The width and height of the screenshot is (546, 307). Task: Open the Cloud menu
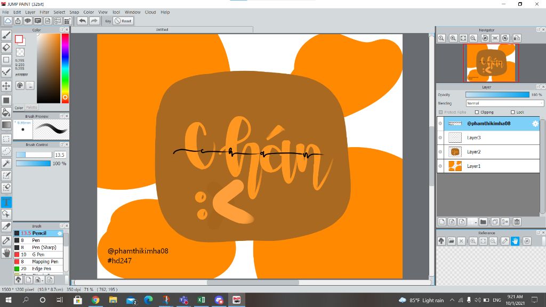pos(150,12)
